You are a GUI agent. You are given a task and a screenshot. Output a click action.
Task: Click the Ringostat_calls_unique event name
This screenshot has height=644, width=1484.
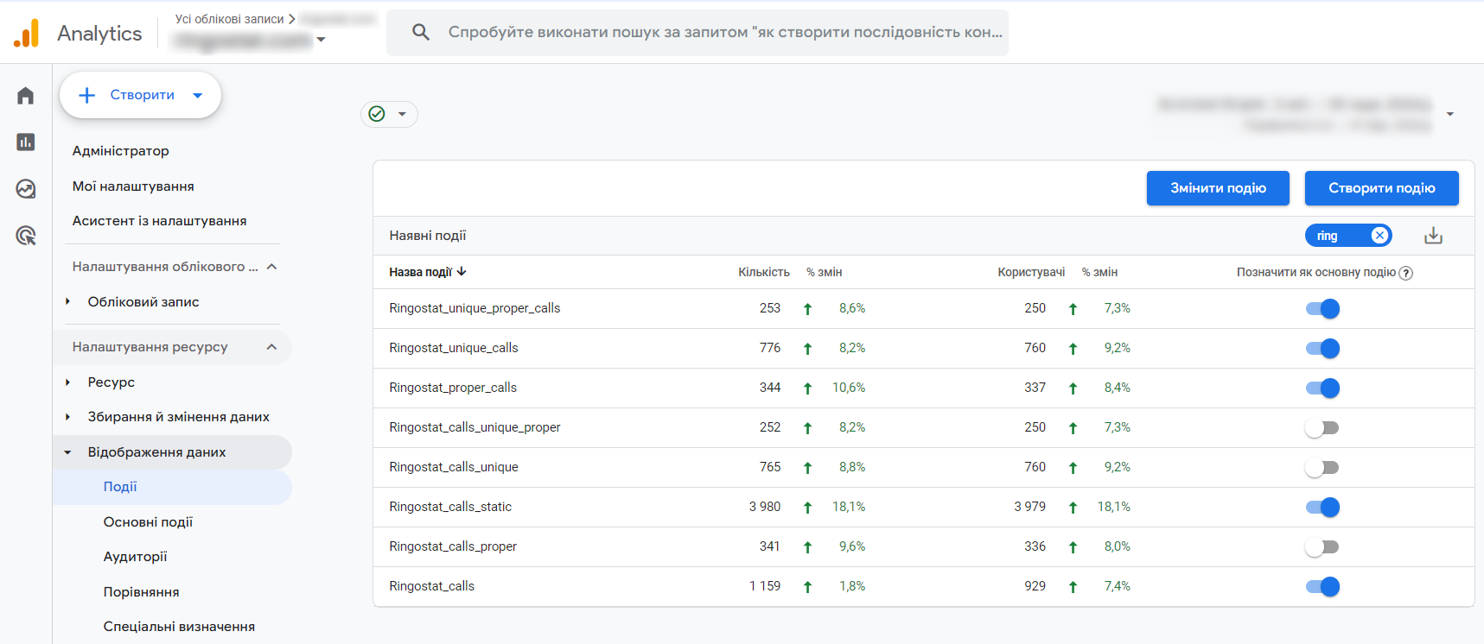454,467
